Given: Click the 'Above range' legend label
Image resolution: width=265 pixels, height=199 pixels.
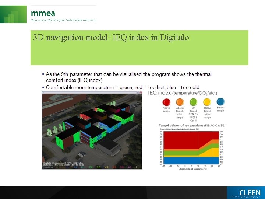Looking at the screenshot, I should [x=166, y=109].
